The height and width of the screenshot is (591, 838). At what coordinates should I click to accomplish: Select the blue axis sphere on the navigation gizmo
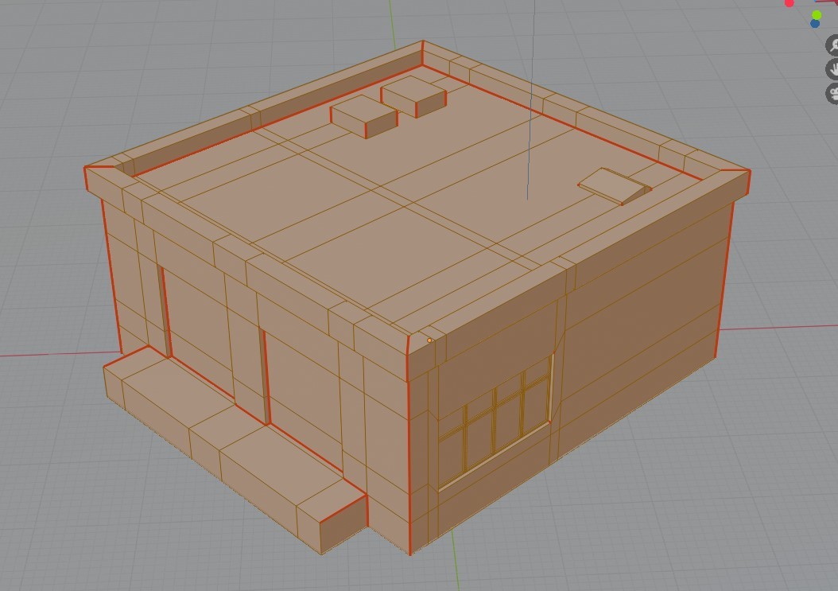[x=814, y=25]
